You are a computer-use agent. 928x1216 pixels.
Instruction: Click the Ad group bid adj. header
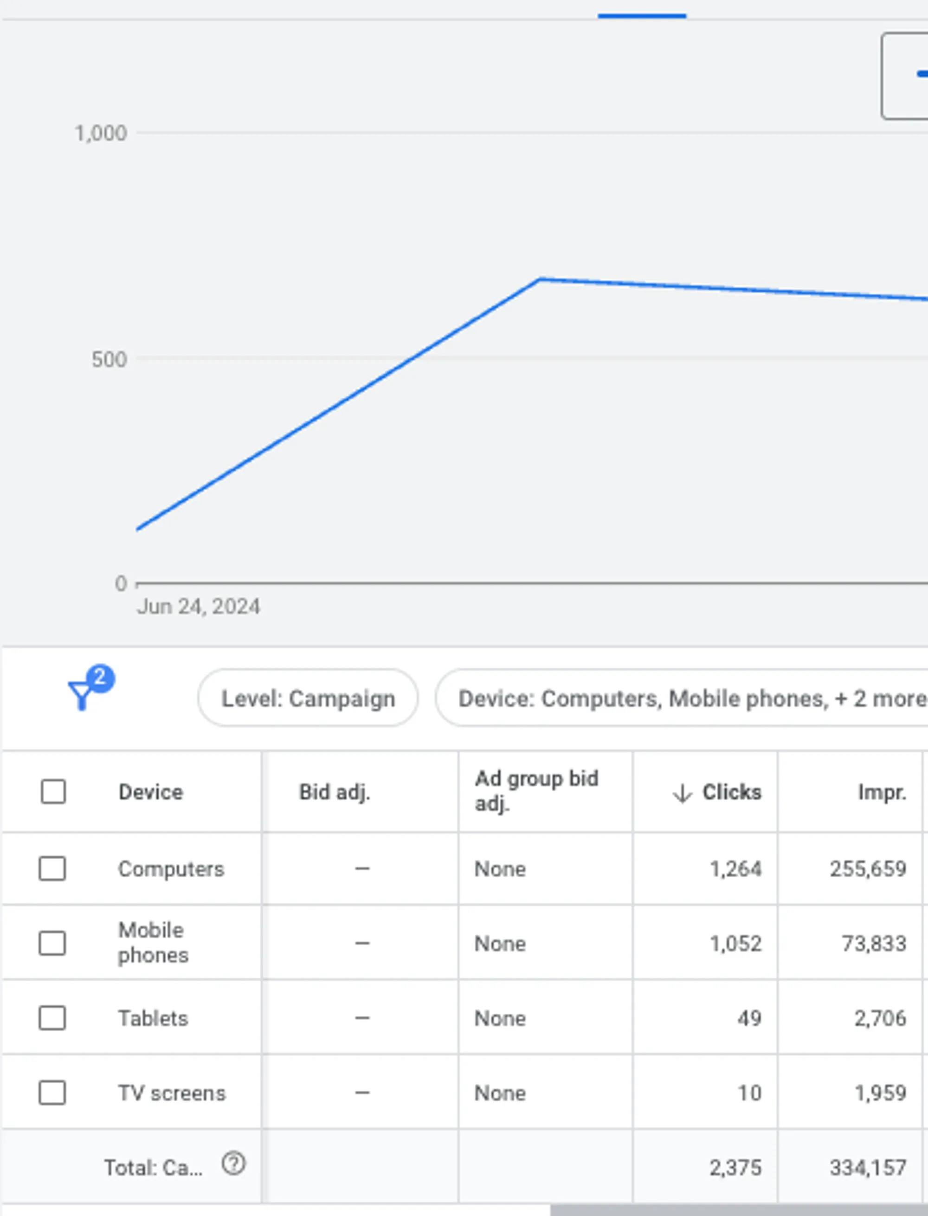coord(536,790)
